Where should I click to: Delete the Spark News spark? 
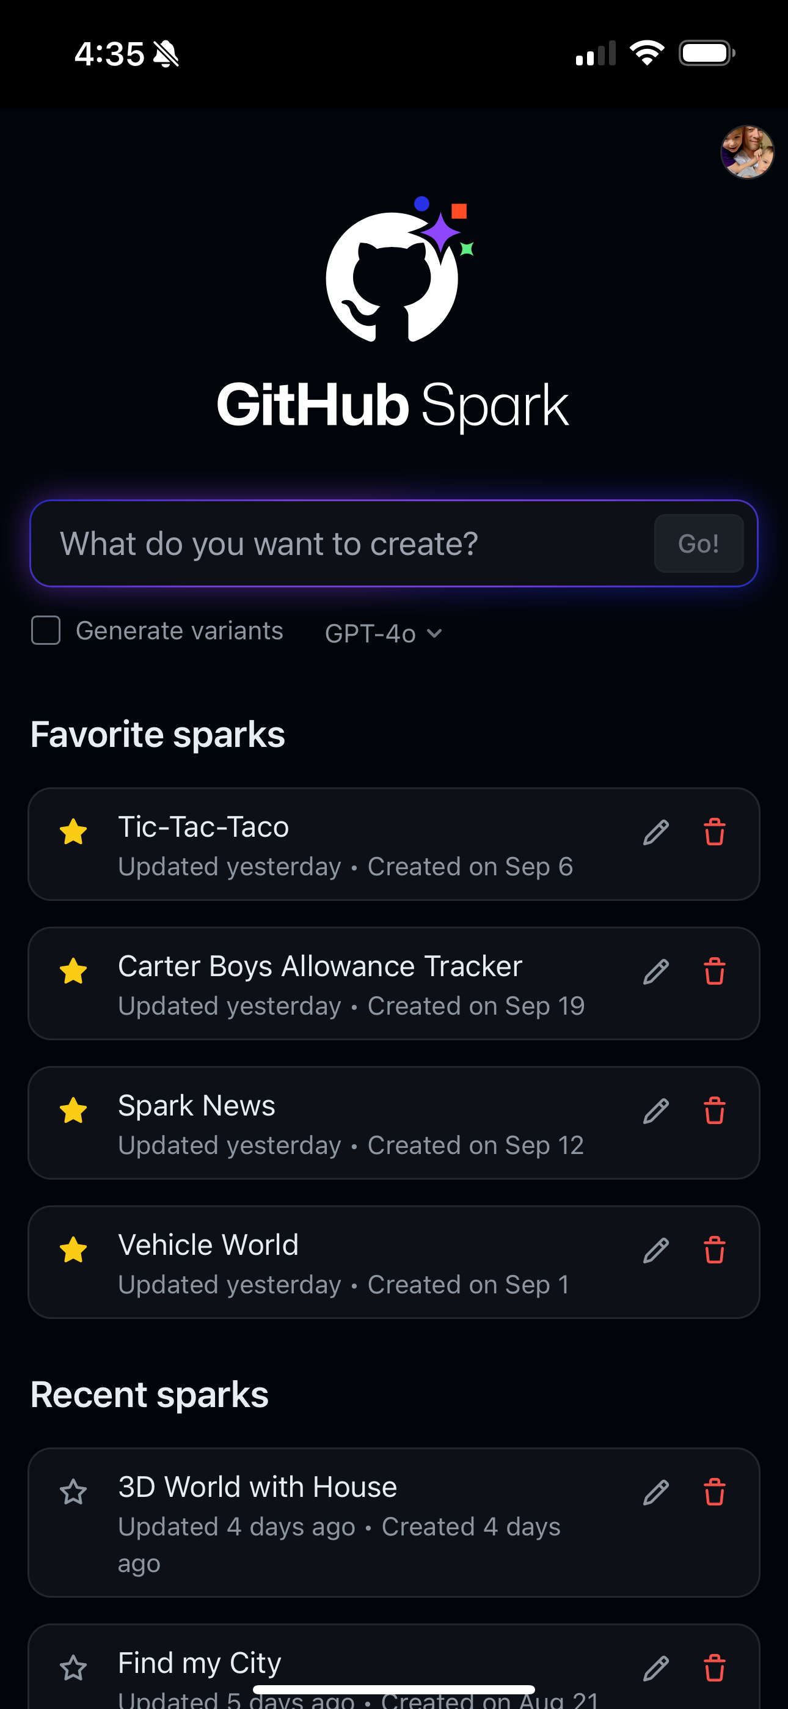tap(714, 1111)
